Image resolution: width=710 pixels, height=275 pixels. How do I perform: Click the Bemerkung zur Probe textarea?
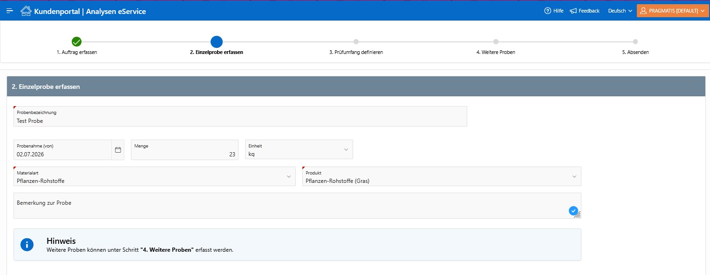[x=297, y=206]
